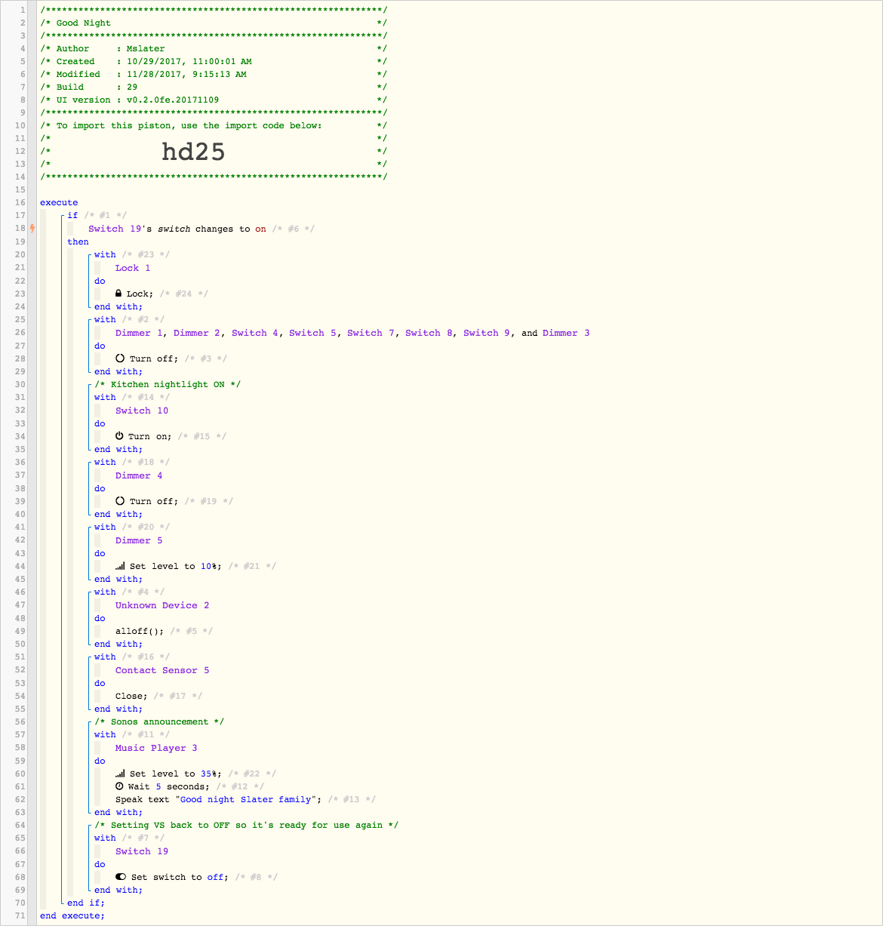Click the clock icon before Wait 5 seconds

coord(119,786)
